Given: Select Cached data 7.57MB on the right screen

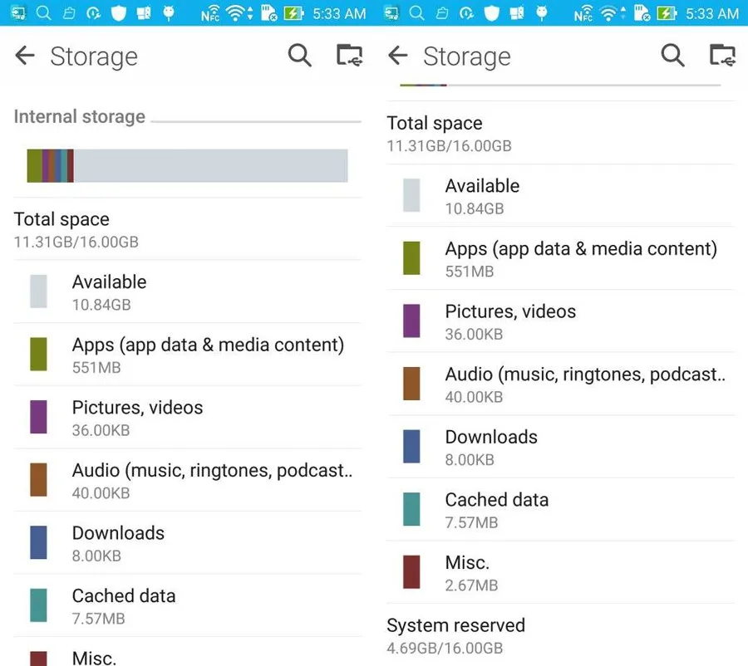Looking at the screenshot, I should click(560, 510).
